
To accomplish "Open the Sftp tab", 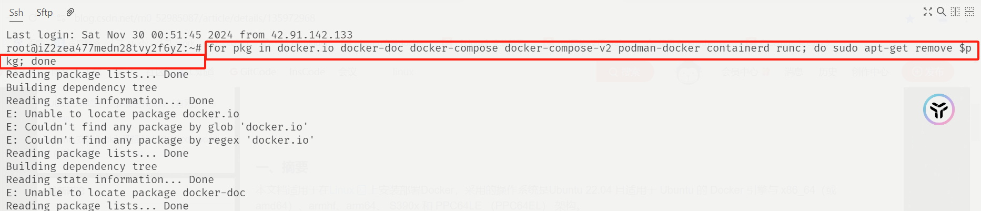I will click(44, 12).
